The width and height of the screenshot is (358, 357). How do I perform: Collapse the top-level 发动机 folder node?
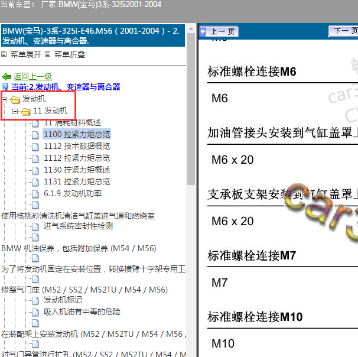[x=5, y=99]
